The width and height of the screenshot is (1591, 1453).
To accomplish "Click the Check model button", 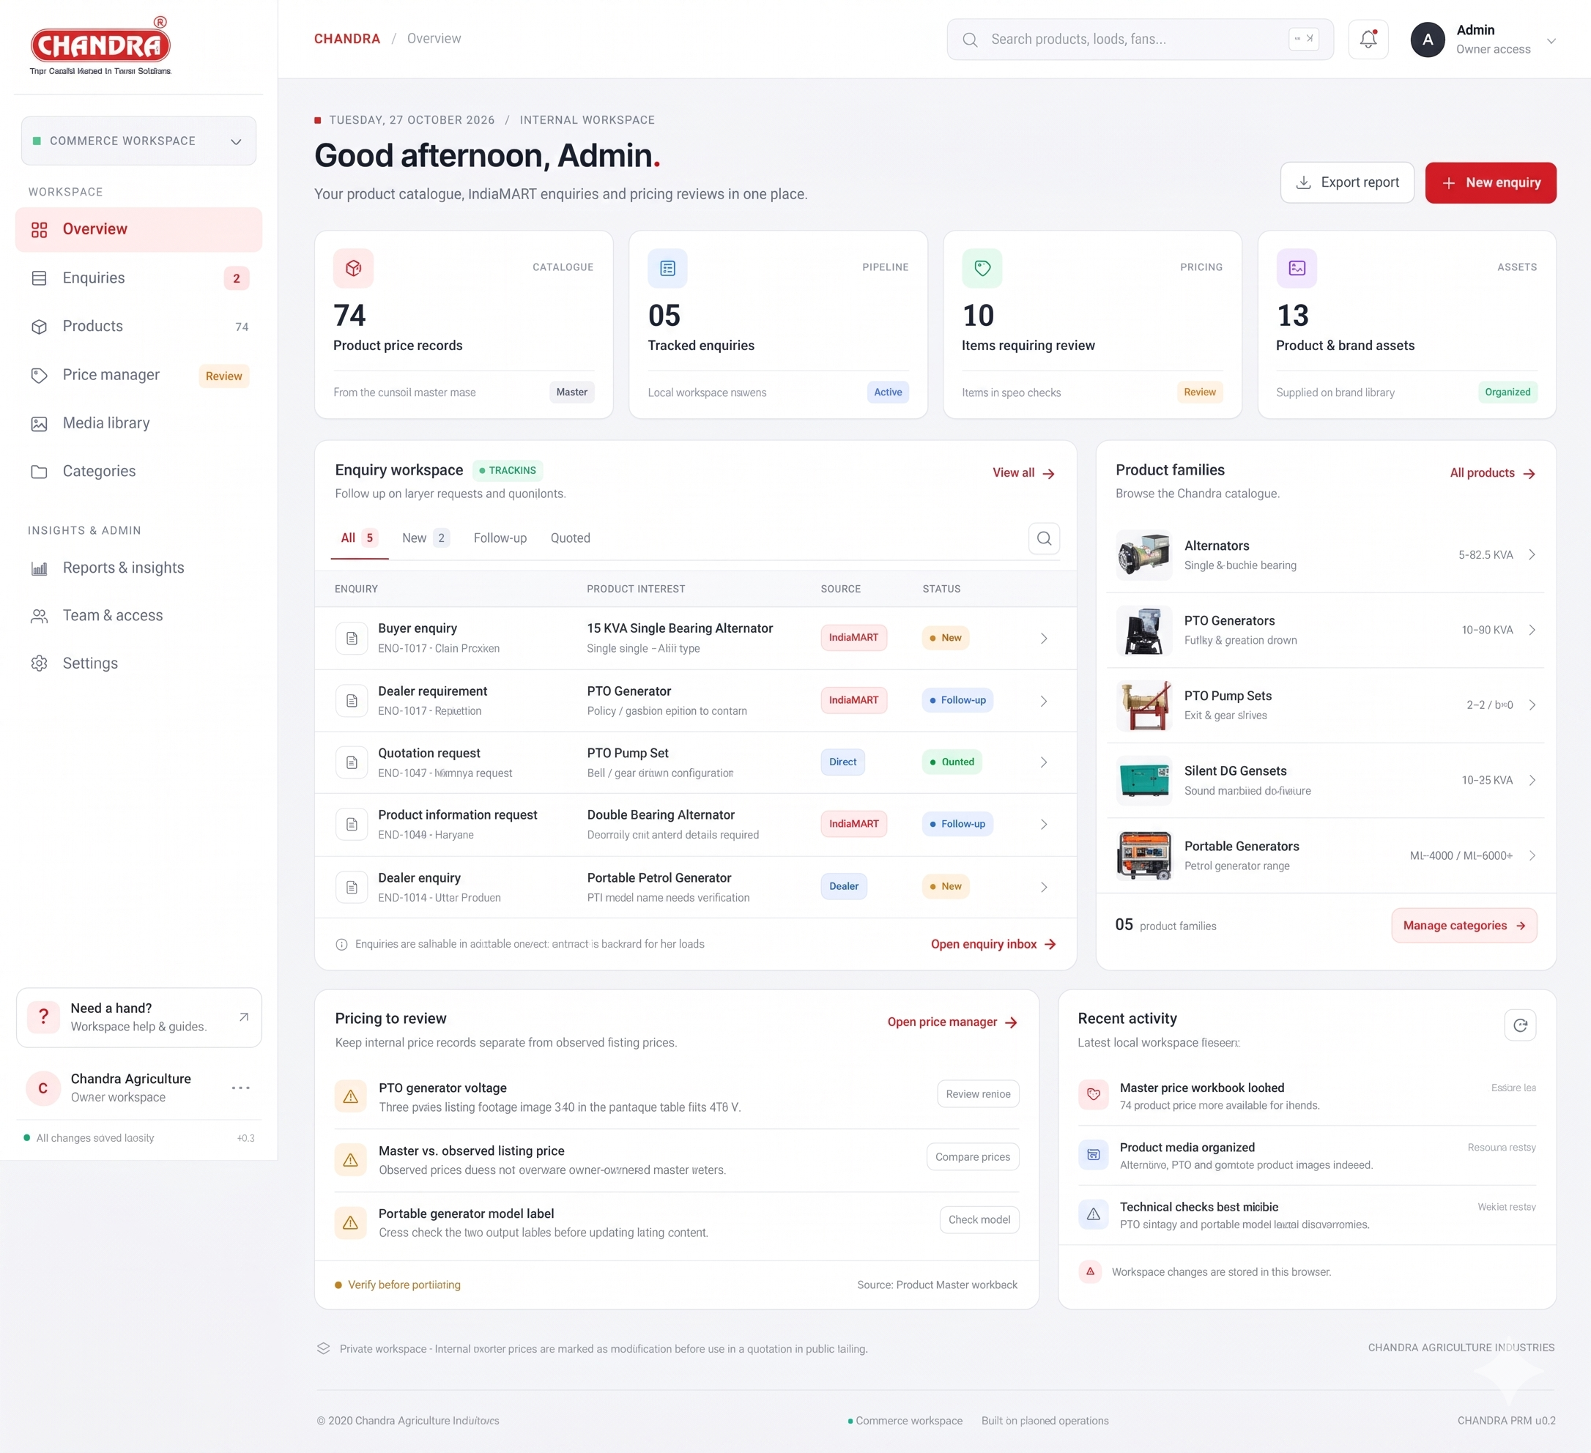I will coord(979,1219).
